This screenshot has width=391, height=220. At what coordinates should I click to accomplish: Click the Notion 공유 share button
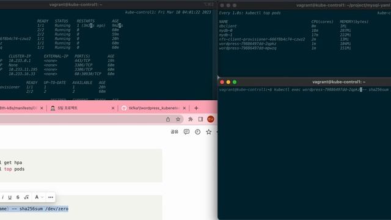[x=175, y=132]
